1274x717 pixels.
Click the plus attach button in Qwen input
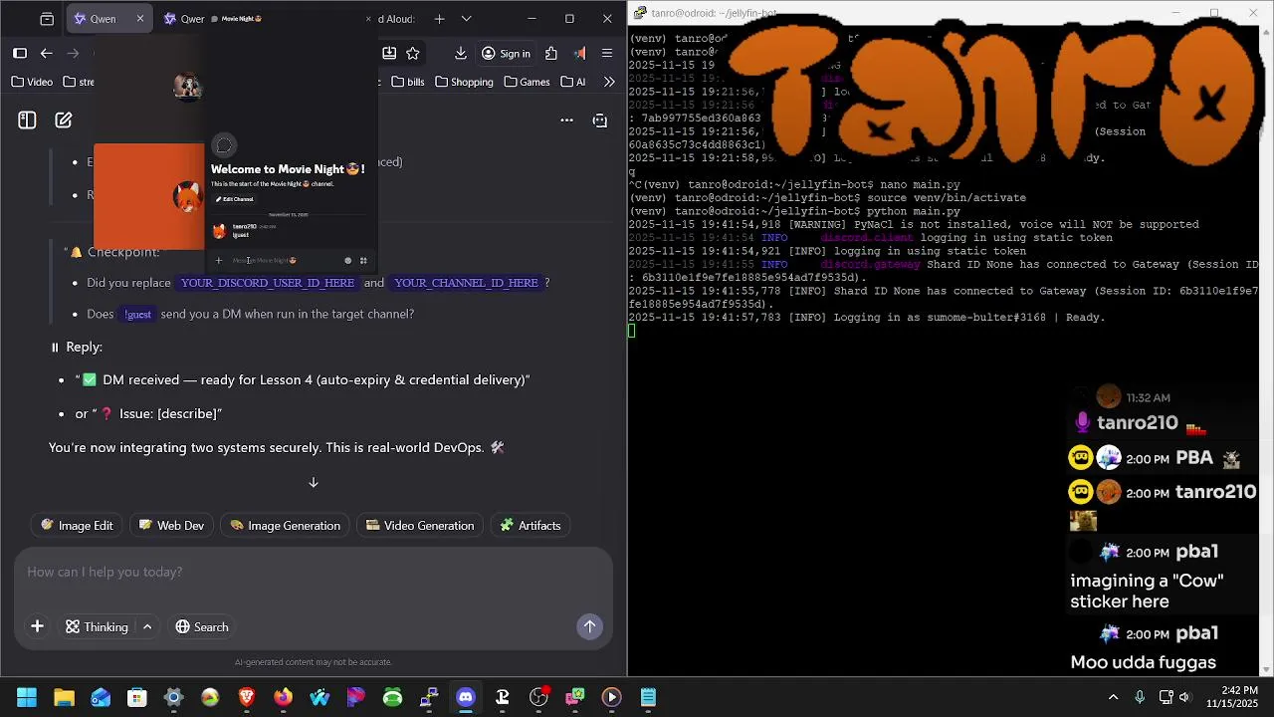pyautogui.click(x=37, y=626)
